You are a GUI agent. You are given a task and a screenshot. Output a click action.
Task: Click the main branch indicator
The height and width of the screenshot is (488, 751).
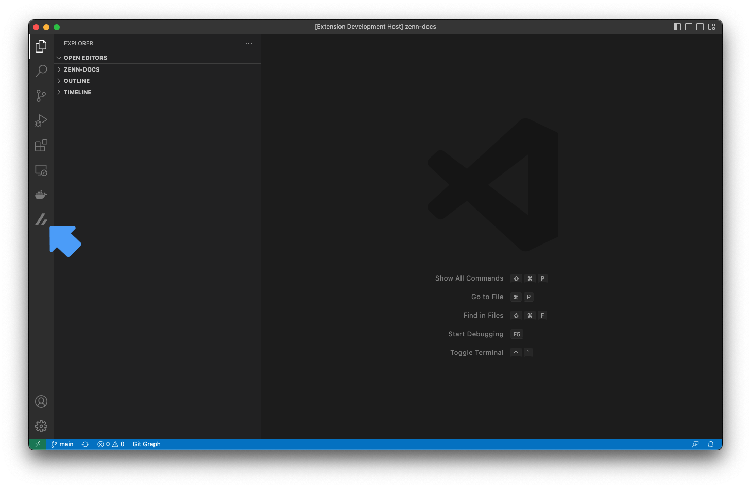coord(62,444)
